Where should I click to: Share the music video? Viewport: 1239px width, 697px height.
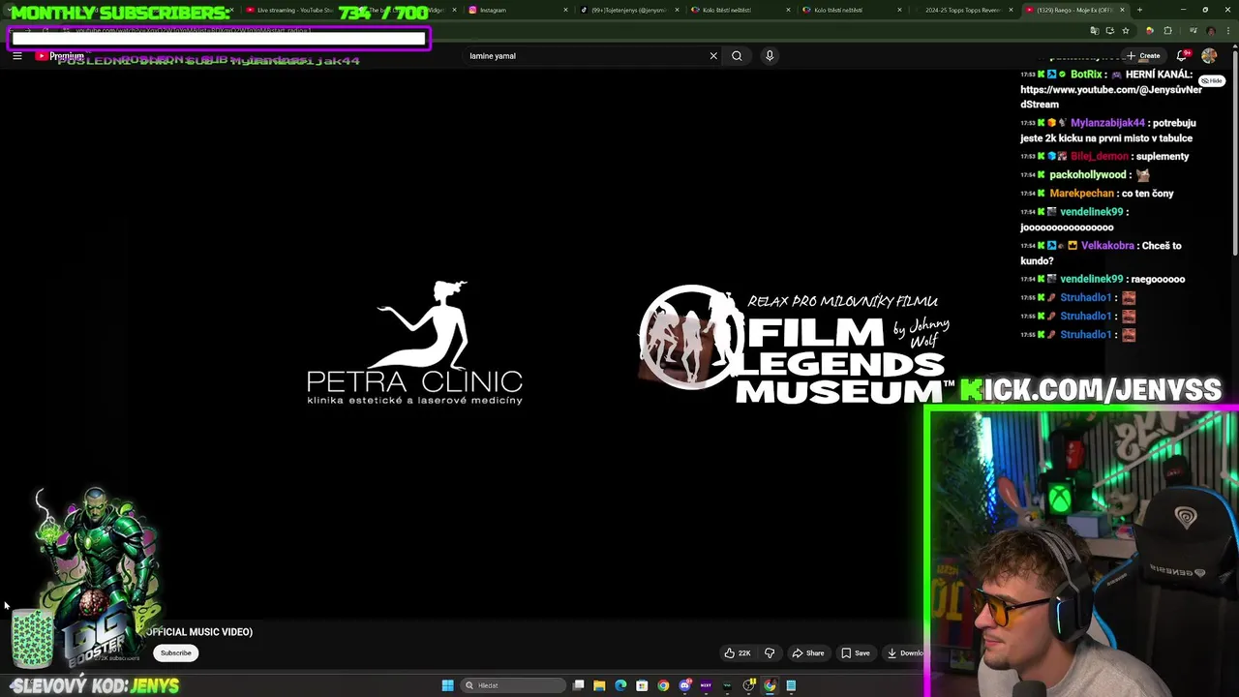pos(808,653)
